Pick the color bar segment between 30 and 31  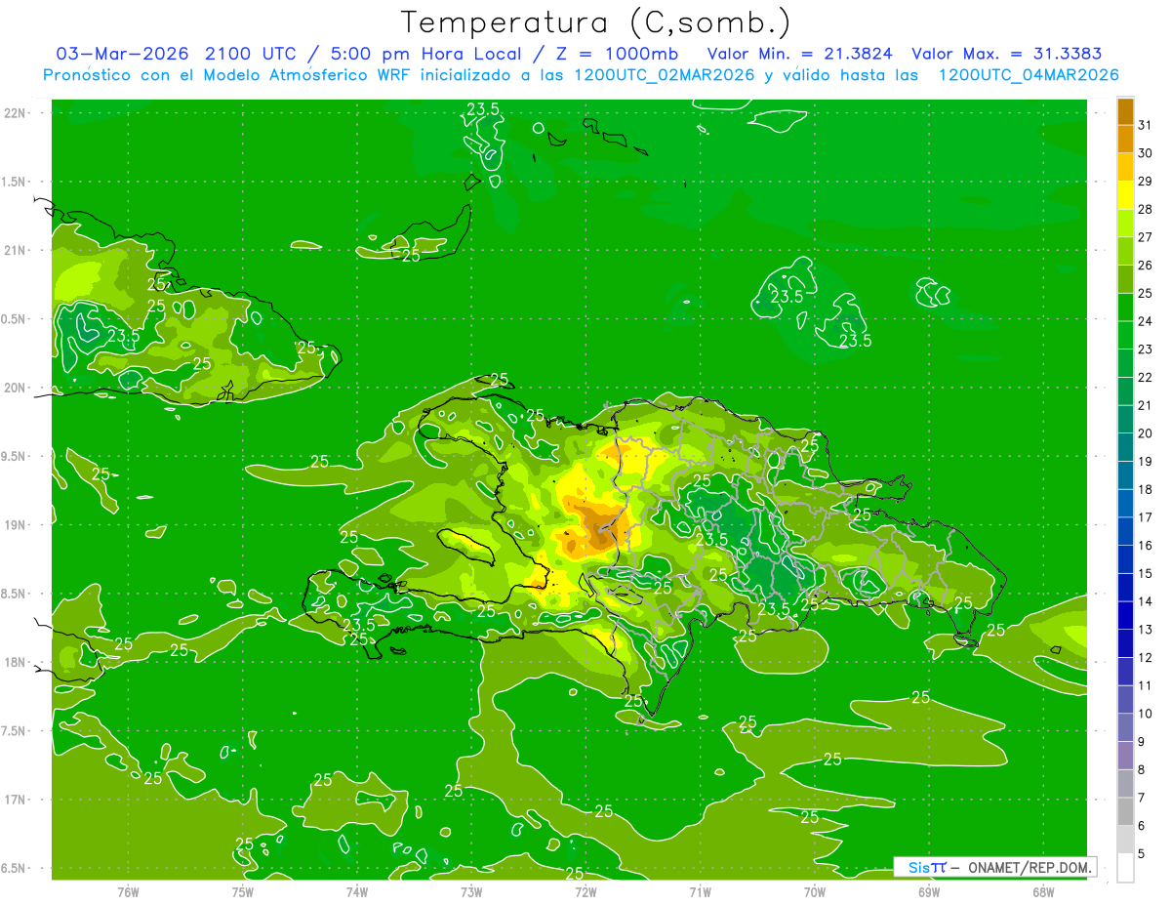(x=1125, y=140)
